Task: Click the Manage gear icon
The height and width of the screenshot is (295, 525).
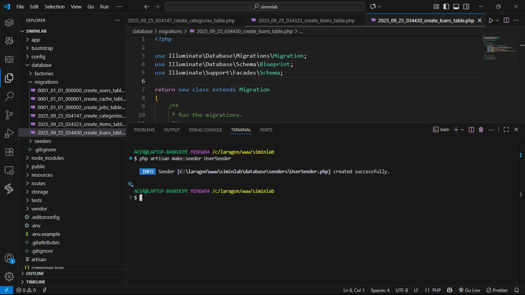Action: (x=9, y=276)
